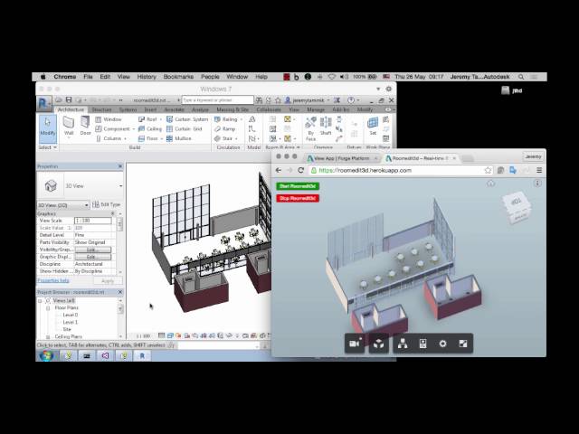579x434 pixels.
Task: Switch to the Structure ribbon tab
Action: [101, 109]
